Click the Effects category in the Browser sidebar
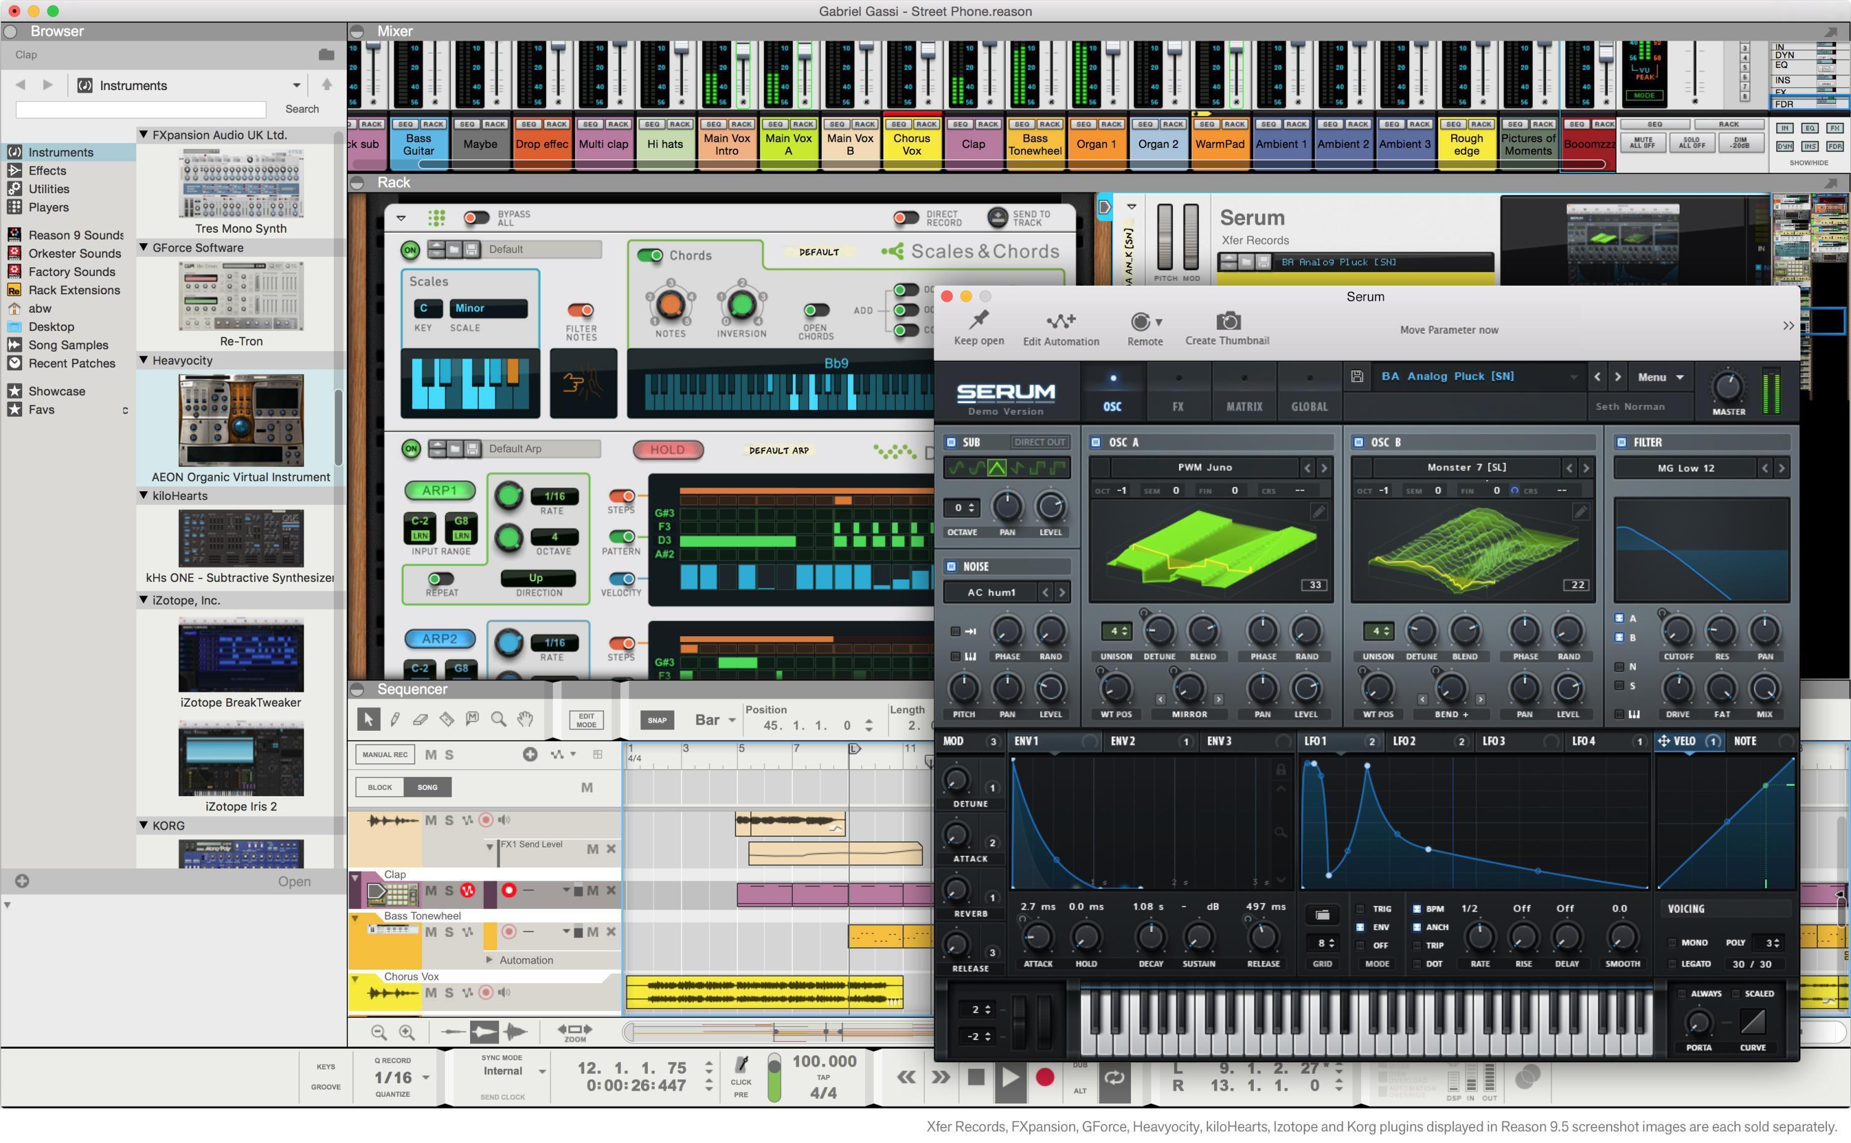The image size is (1851, 1143). [46, 170]
